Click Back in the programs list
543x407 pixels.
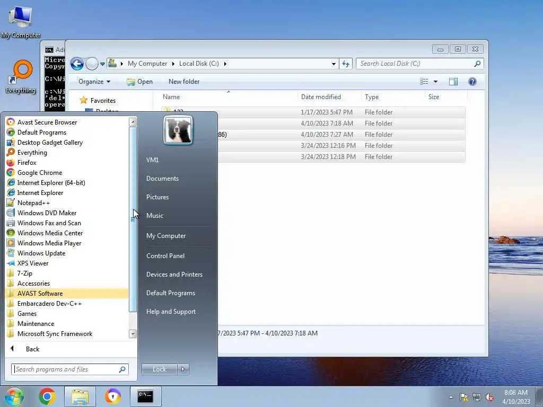pos(33,349)
